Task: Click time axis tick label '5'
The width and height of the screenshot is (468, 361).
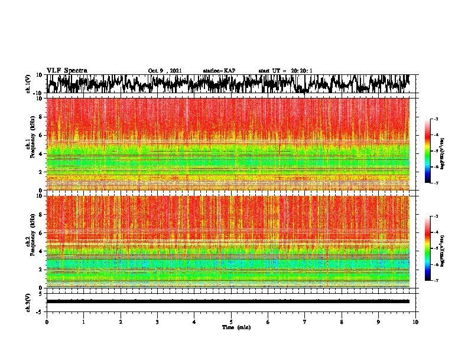Action: pos(231,322)
